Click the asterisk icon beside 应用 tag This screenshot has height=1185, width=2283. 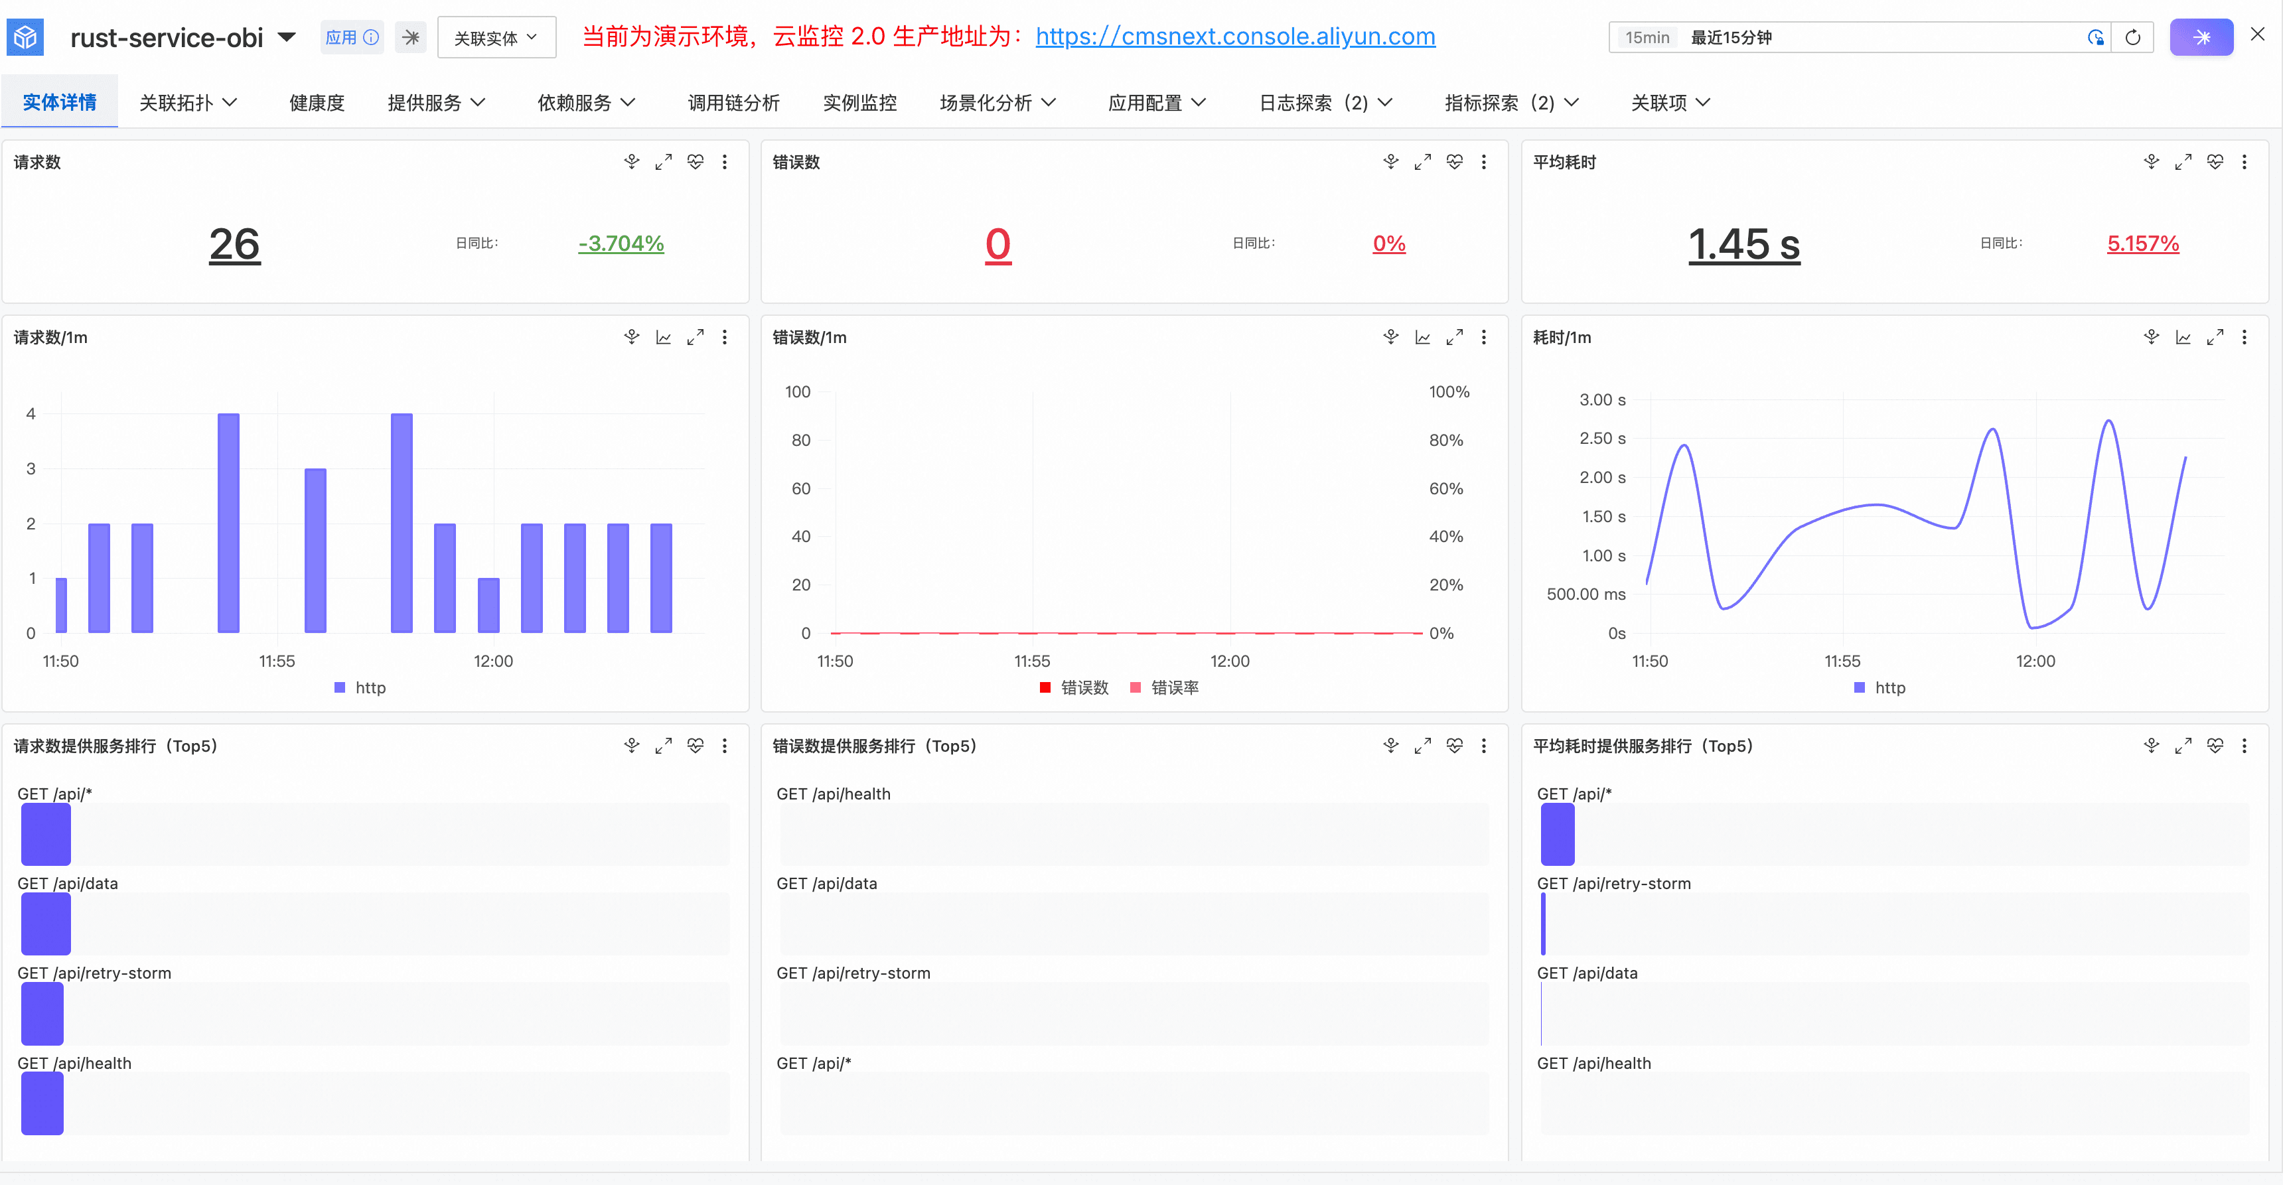pos(410,37)
